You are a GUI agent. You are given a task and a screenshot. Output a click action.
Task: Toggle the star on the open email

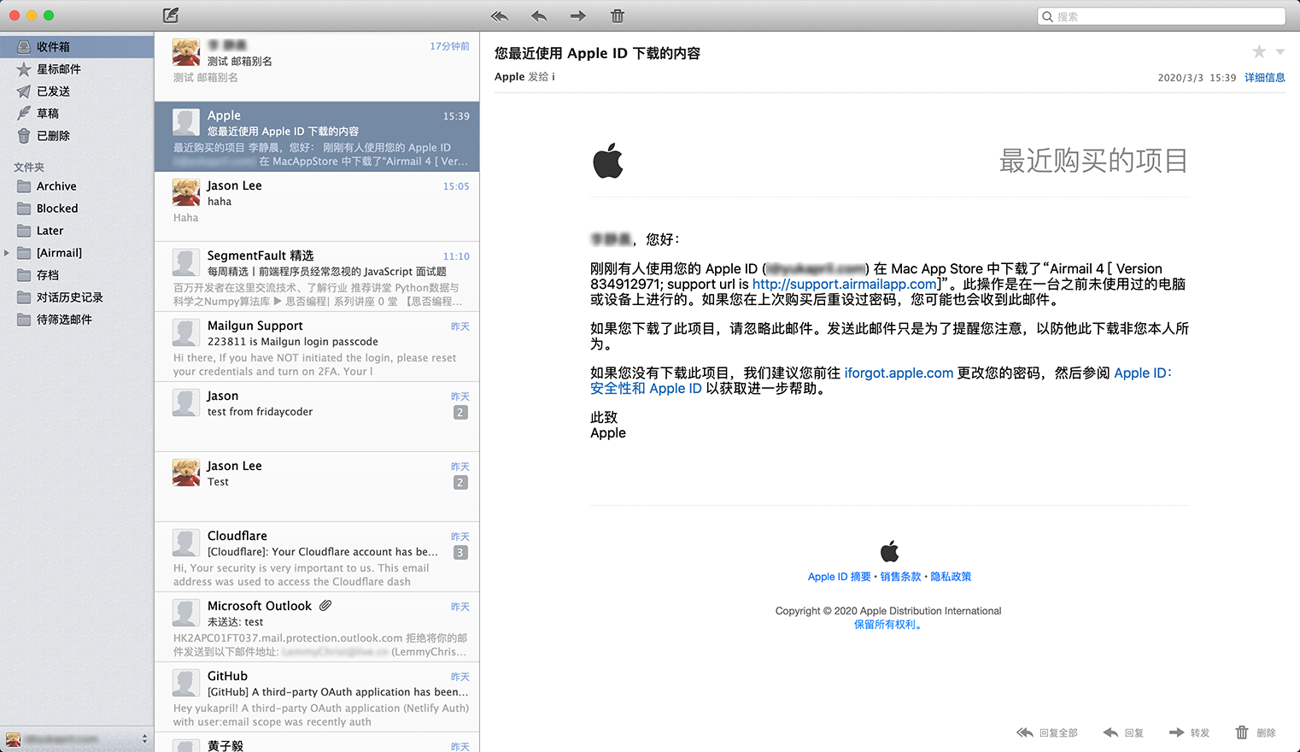[1259, 52]
